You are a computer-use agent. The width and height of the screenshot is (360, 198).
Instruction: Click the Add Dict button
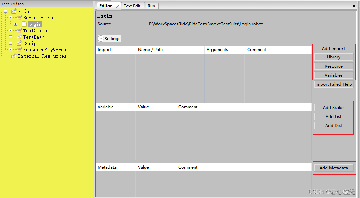click(333, 125)
